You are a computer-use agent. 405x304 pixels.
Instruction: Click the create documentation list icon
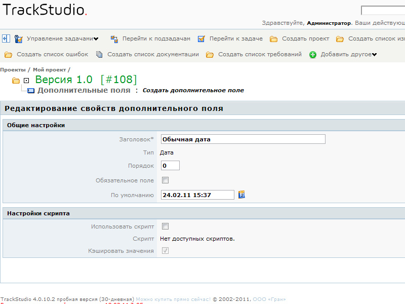[x=99, y=55]
